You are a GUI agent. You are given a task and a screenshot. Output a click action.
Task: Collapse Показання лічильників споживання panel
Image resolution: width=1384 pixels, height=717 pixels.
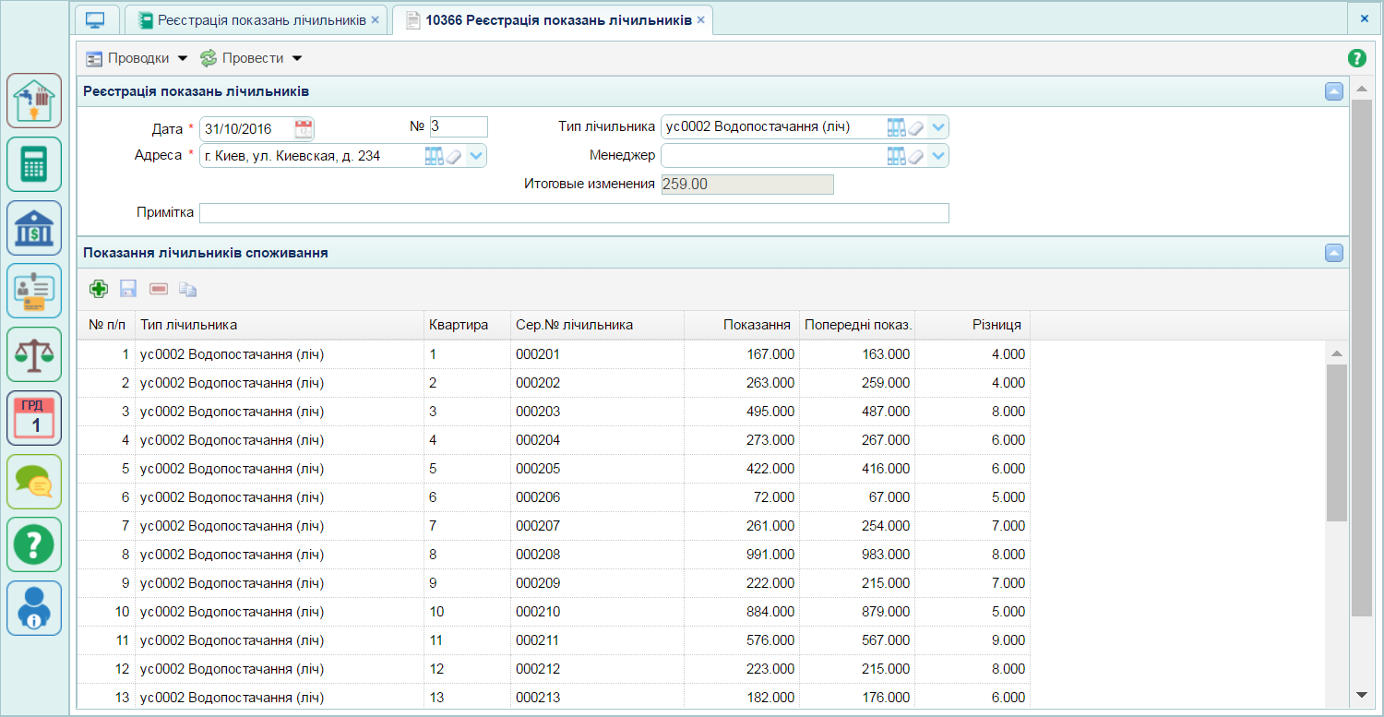tap(1333, 253)
